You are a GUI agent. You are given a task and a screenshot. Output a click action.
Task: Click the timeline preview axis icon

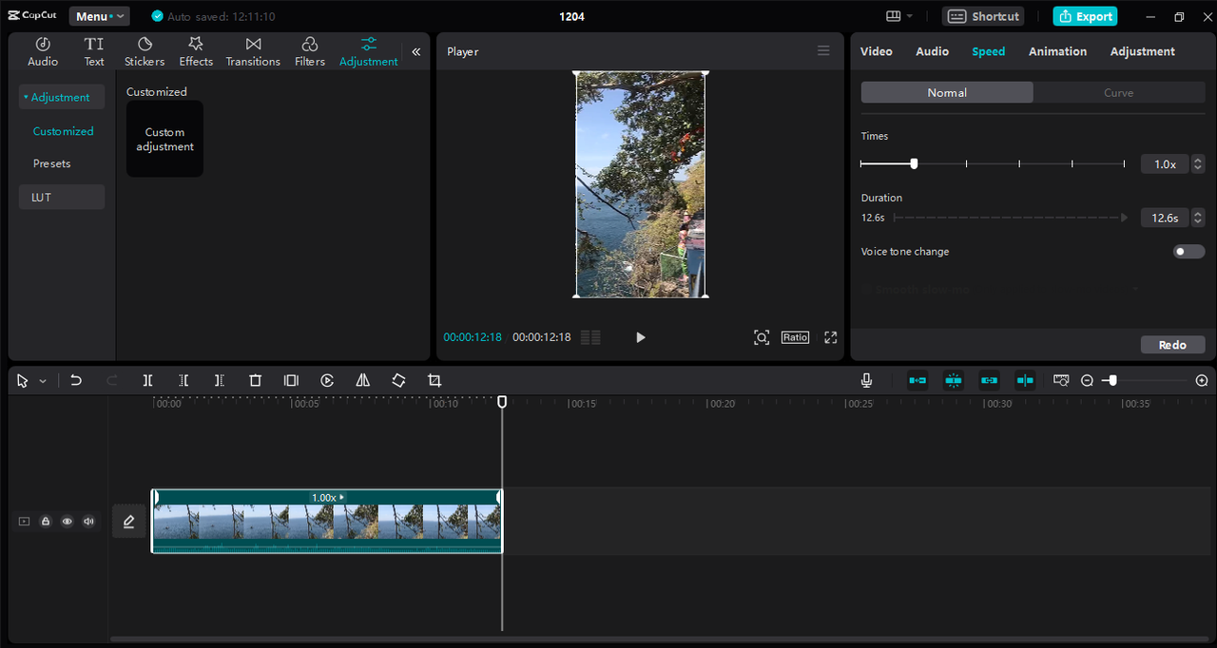click(x=1061, y=380)
